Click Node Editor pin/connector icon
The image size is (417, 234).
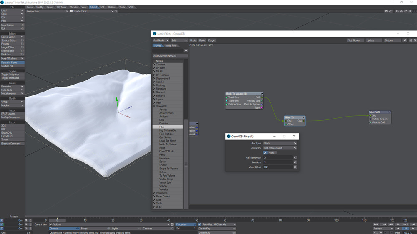(405, 40)
